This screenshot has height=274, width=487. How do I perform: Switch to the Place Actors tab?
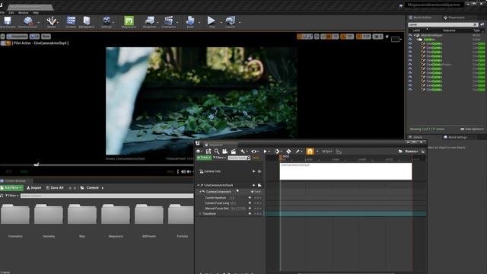[x=454, y=18]
